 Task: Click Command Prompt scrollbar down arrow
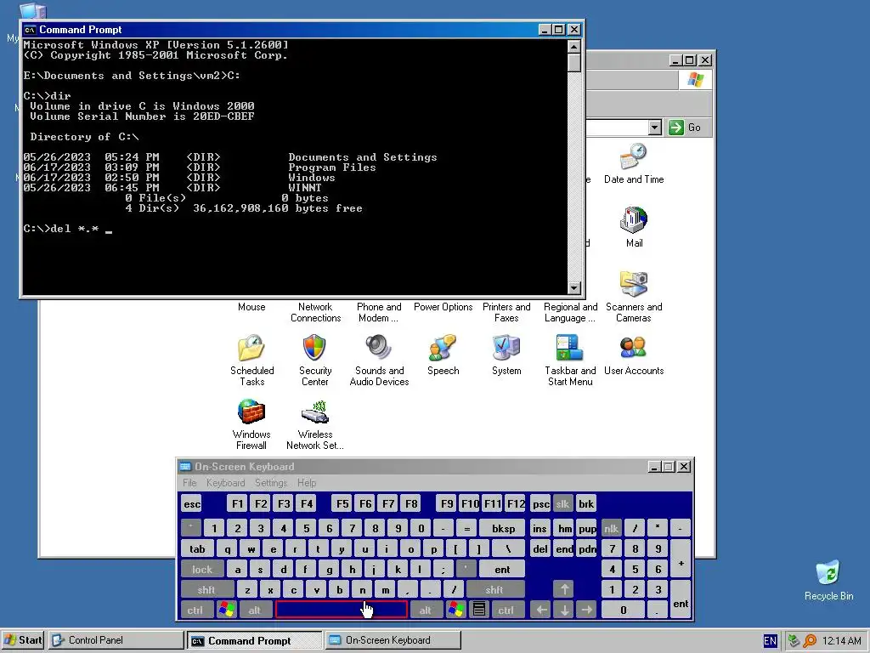574,288
